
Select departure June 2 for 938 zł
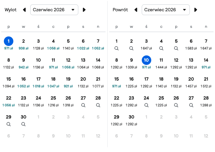pos(23,44)
